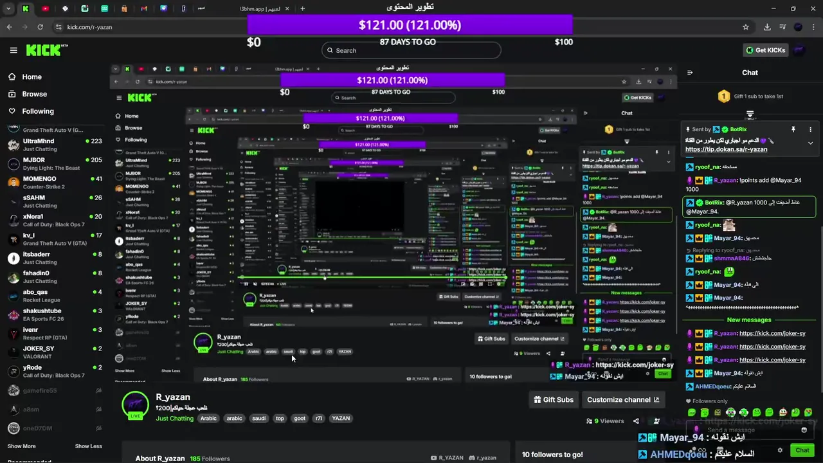Collapse the Chat panel with arrow icon
The height and width of the screenshot is (463, 823).
click(x=690, y=73)
